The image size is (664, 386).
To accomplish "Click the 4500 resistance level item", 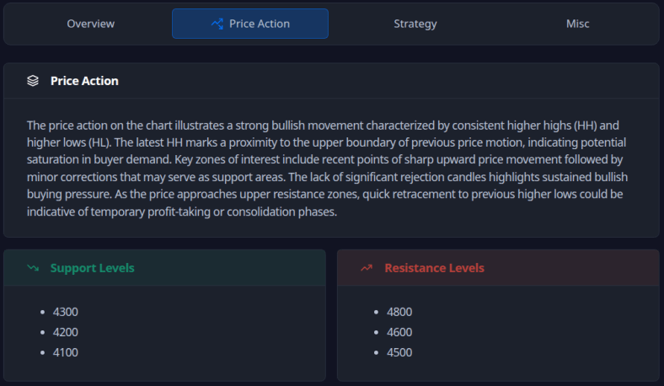I will [399, 352].
